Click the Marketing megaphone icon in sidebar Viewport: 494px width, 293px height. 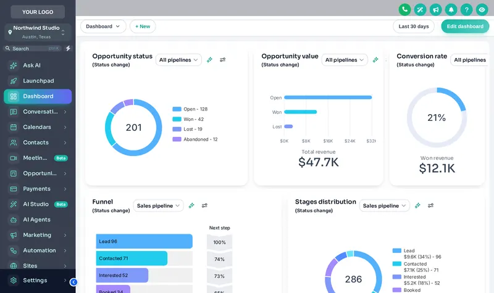13,235
